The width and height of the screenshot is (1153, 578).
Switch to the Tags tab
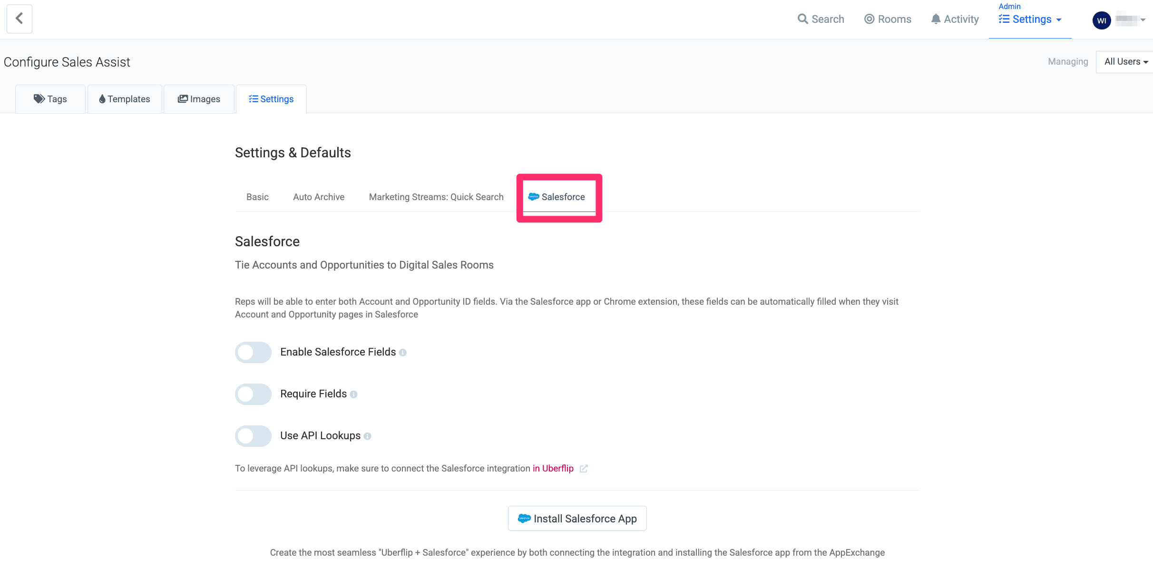pos(50,99)
